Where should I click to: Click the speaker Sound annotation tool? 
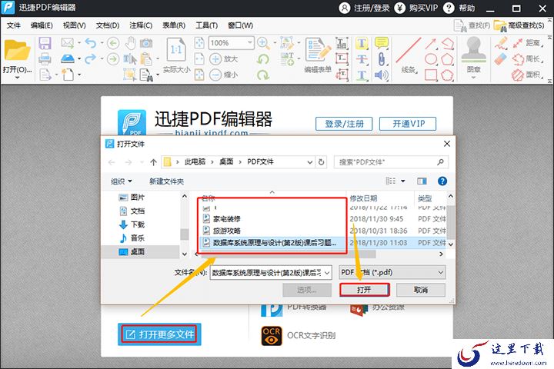[381, 75]
